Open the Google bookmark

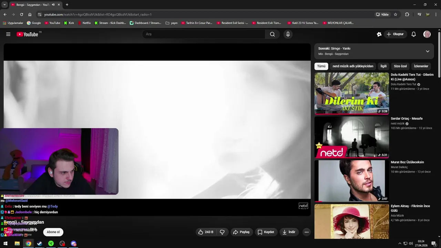(34, 23)
